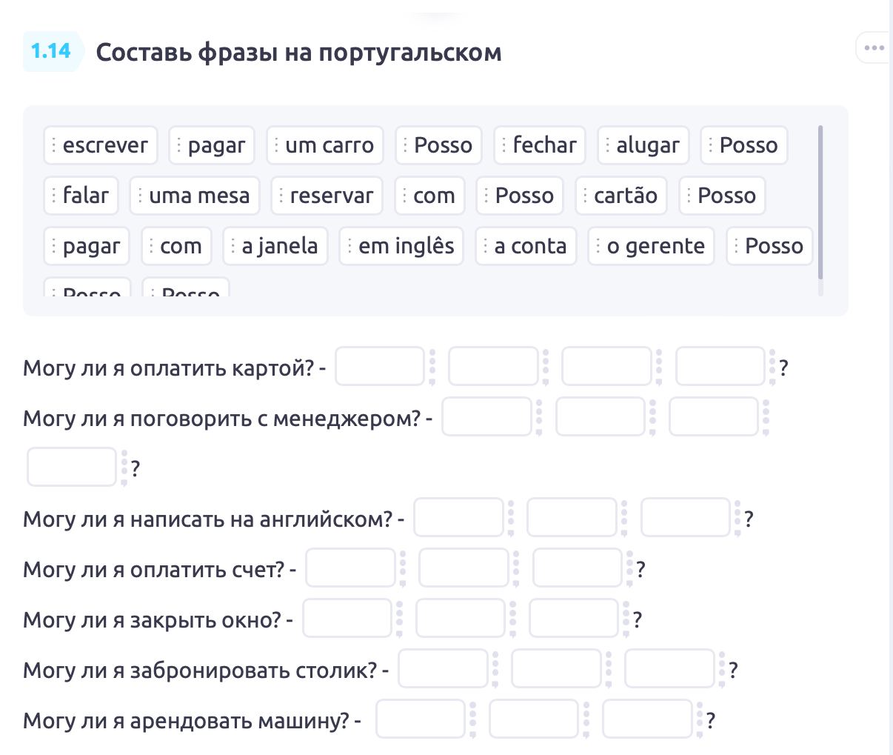Click the drag handle on 'o gerente' chip

click(598, 246)
